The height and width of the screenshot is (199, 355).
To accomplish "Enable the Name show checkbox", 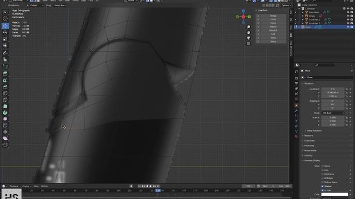I will (x=322, y=166).
